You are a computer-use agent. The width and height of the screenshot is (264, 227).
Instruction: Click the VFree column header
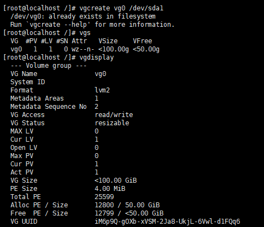point(142,41)
